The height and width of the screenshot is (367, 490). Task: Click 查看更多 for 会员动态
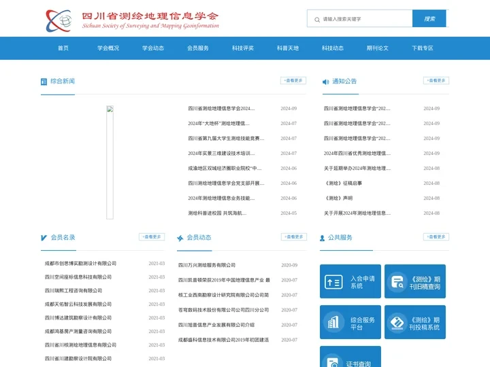coord(294,237)
